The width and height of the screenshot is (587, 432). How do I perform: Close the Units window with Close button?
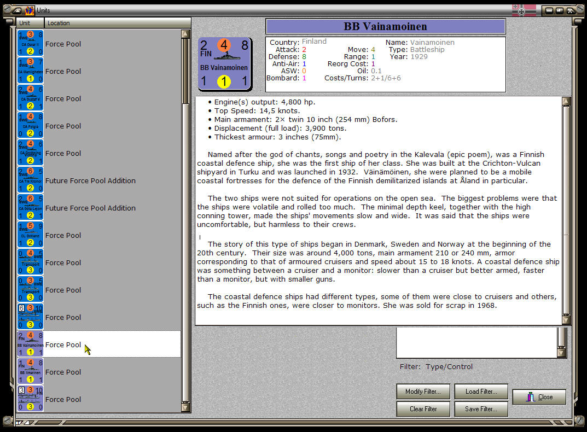pos(539,397)
